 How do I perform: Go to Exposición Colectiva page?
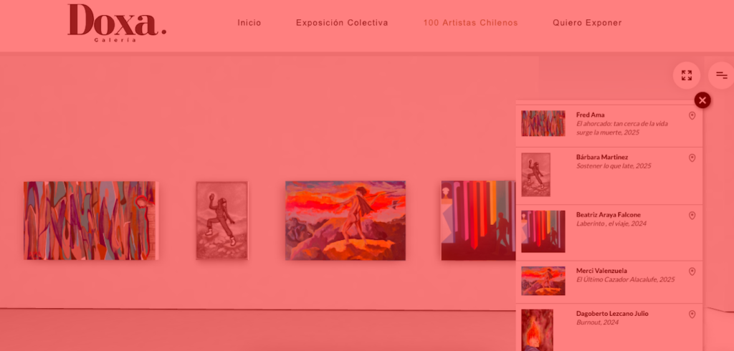[x=342, y=22]
